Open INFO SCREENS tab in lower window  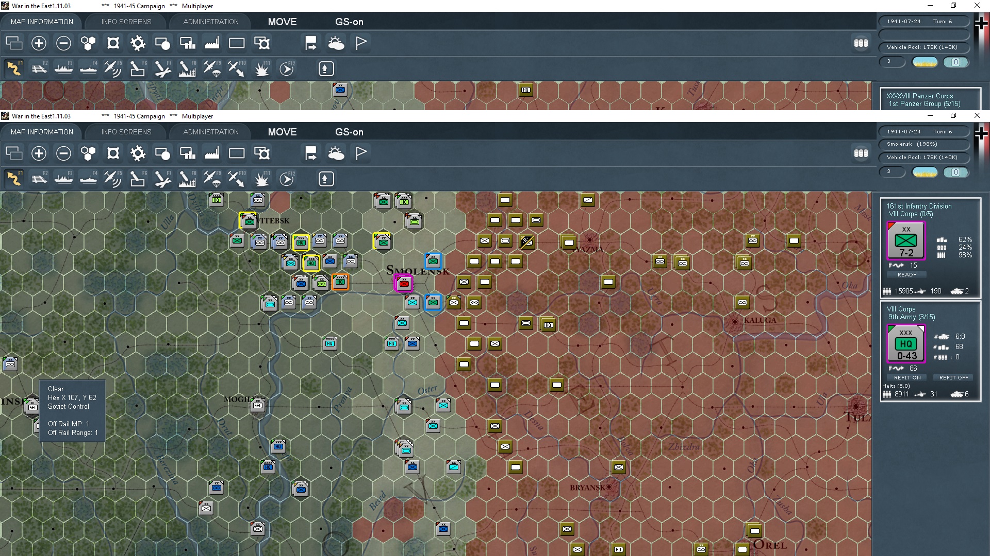(126, 132)
